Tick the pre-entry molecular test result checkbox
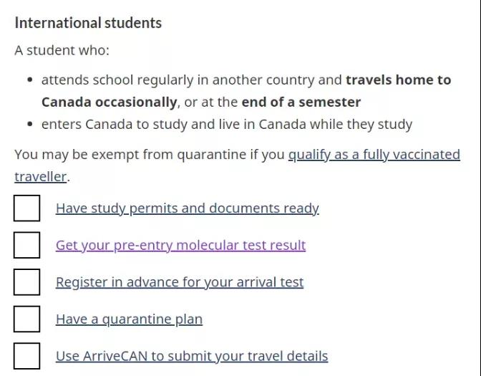The height and width of the screenshot is (376, 481). 26,245
